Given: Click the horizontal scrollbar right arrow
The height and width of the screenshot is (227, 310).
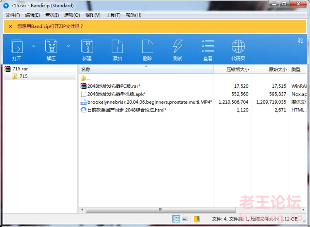Looking at the screenshot, I should coord(303,210).
